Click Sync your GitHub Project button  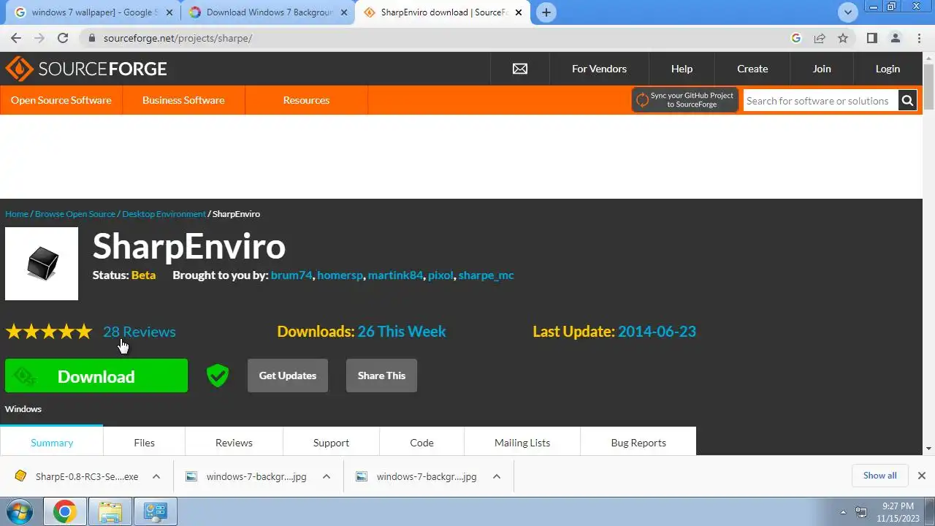[x=685, y=100]
